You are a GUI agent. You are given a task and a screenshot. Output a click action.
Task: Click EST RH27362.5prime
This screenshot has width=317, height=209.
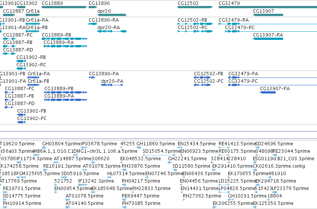tap(202, 196)
